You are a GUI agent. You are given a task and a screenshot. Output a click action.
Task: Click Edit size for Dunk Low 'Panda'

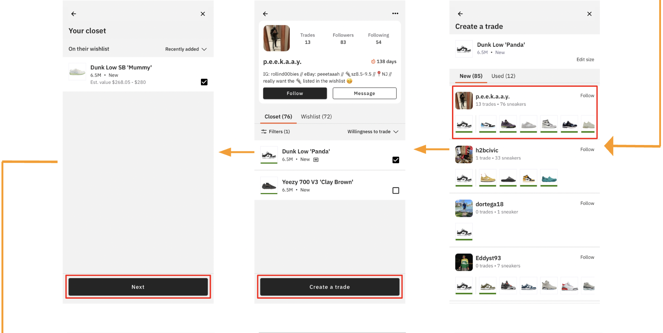click(585, 60)
